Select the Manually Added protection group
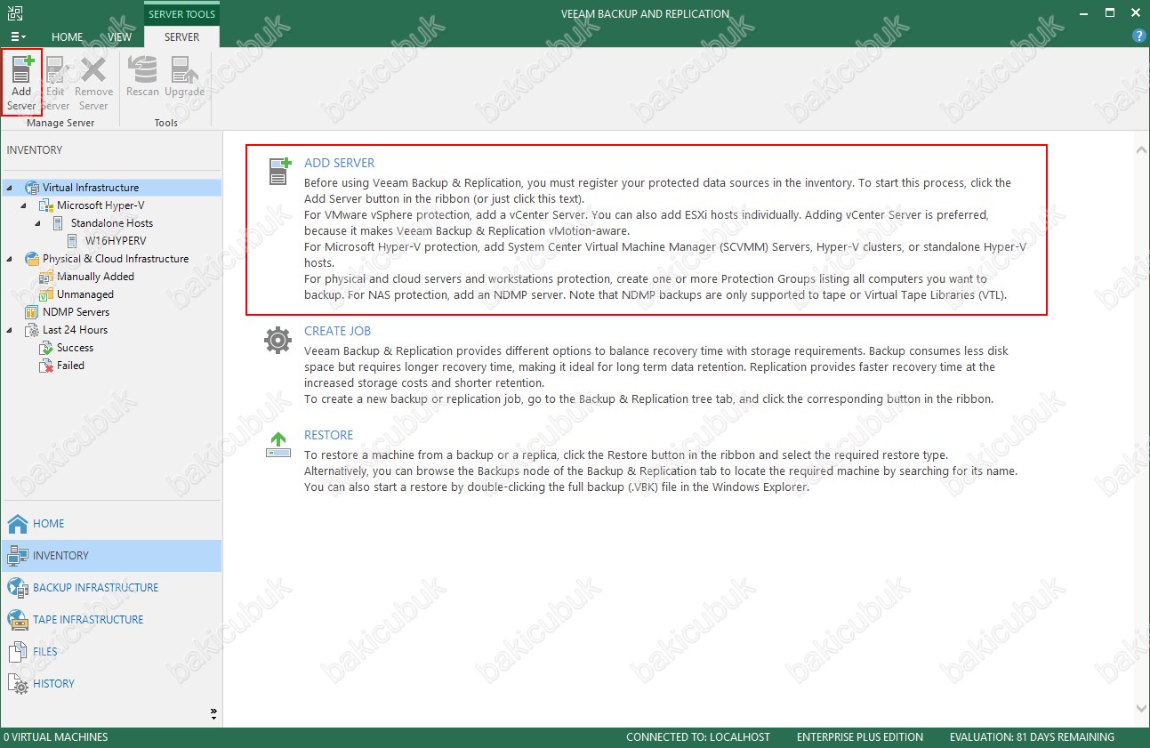 [95, 277]
